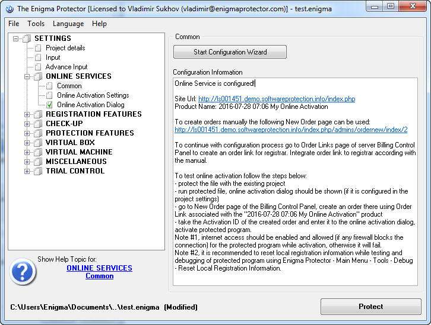This screenshot has width=431, height=325.
Task: Select the VIRTUAL MACHINE label
Action: (79, 152)
